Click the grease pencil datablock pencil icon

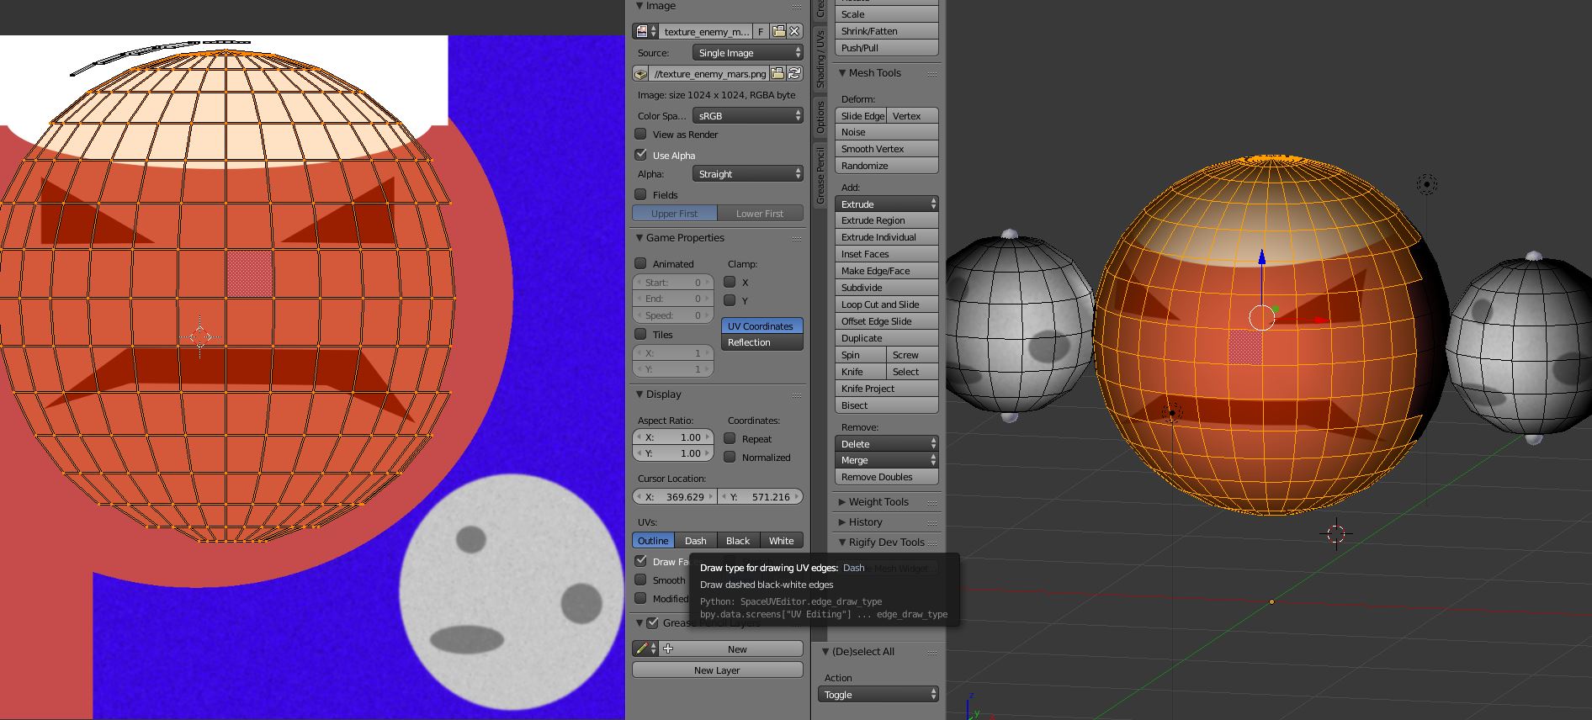click(x=645, y=649)
